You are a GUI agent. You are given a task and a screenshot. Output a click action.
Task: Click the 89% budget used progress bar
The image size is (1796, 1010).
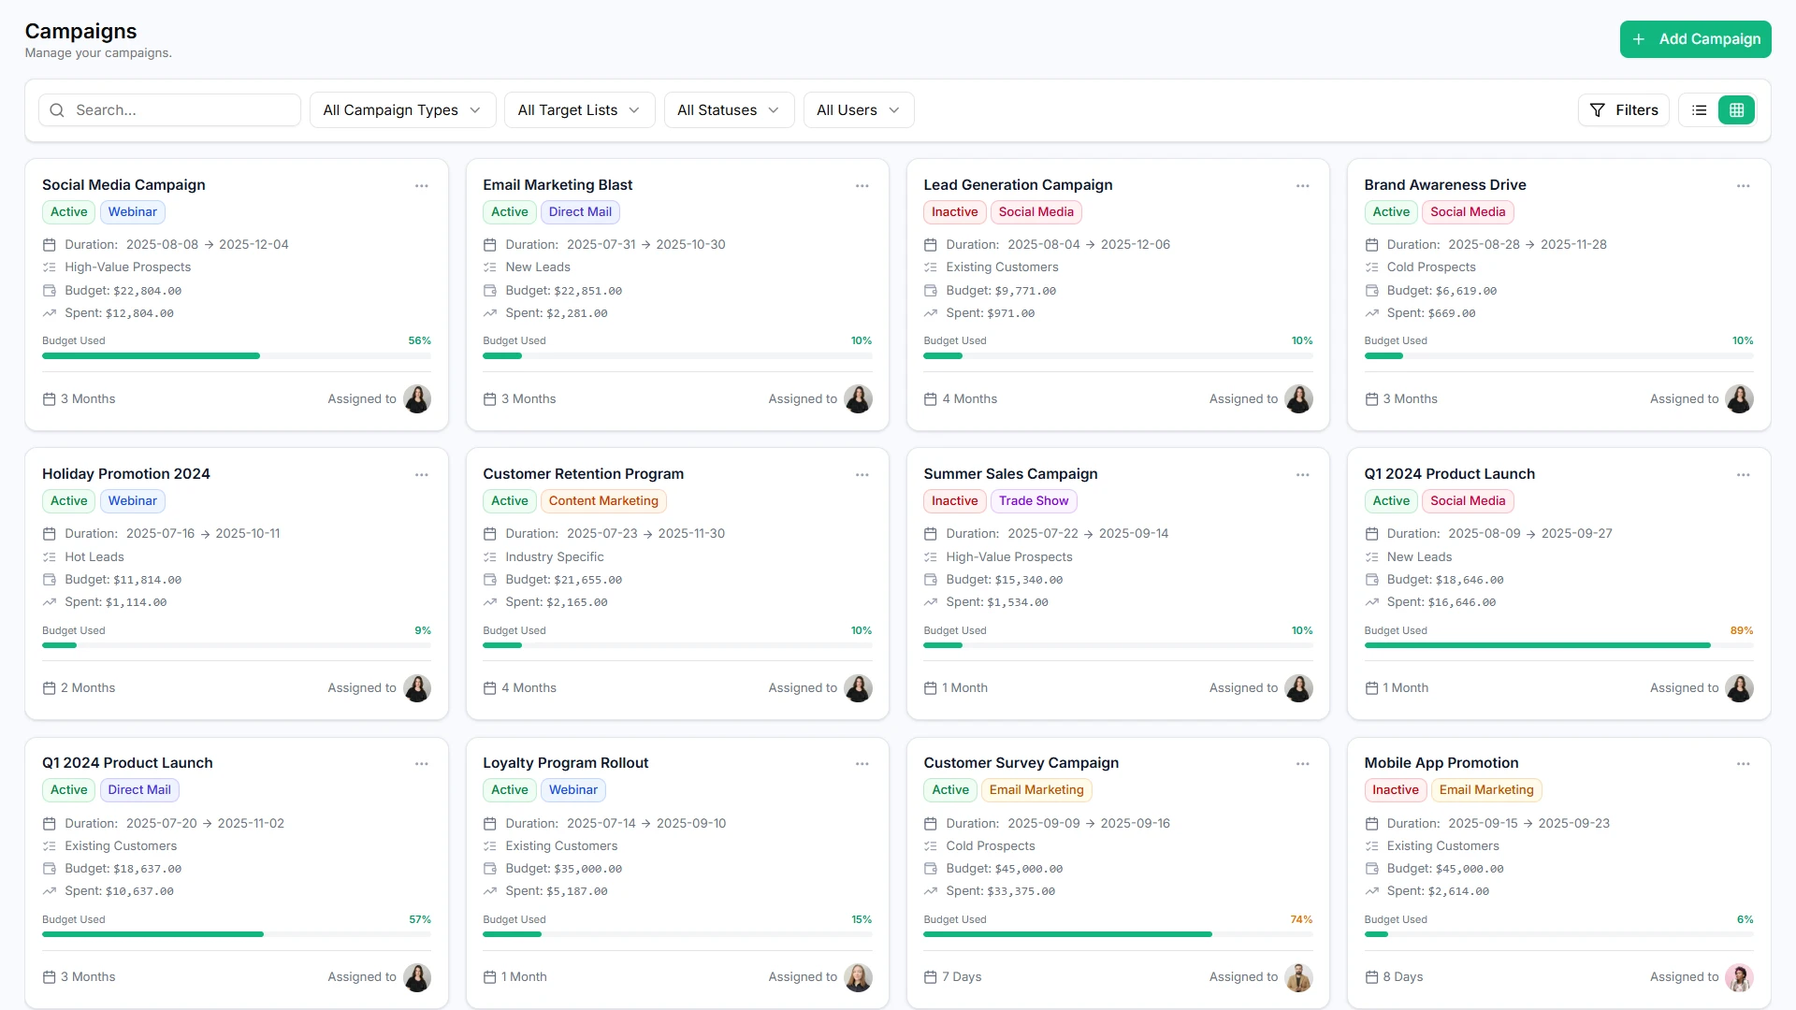coord(1558,645)
